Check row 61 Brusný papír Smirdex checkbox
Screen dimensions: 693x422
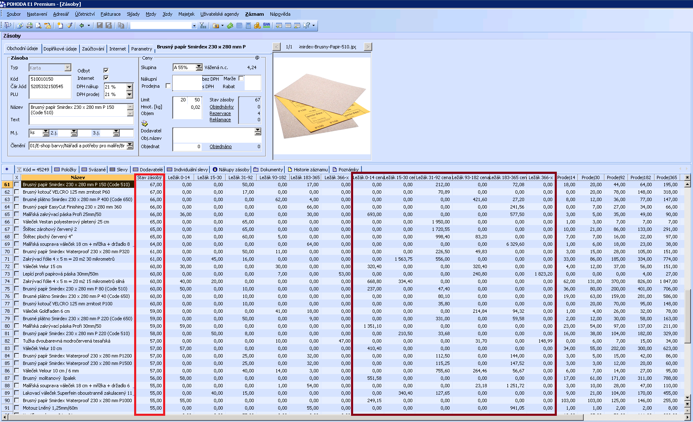point(17,185)
